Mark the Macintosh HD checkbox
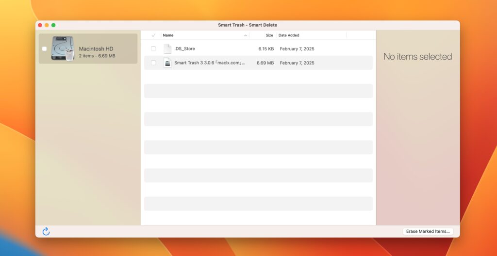 click(44, 49)
